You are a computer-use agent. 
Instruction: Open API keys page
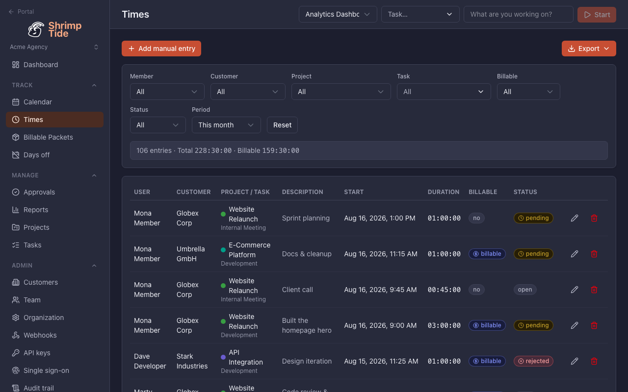[54, 353]
